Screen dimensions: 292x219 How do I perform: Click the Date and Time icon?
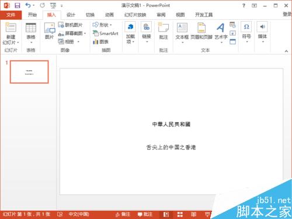pos(232,25)
